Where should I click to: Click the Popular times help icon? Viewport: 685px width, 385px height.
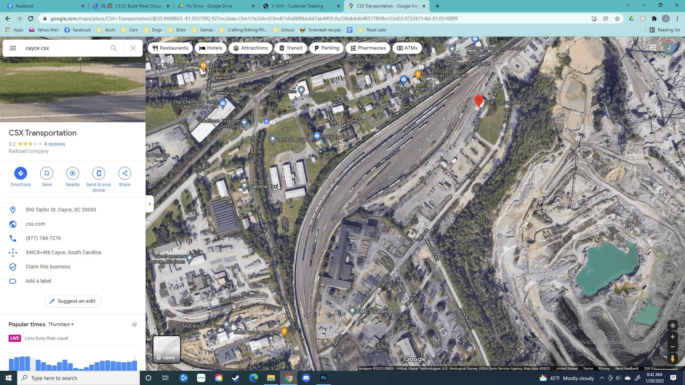(x=135, y=324)
